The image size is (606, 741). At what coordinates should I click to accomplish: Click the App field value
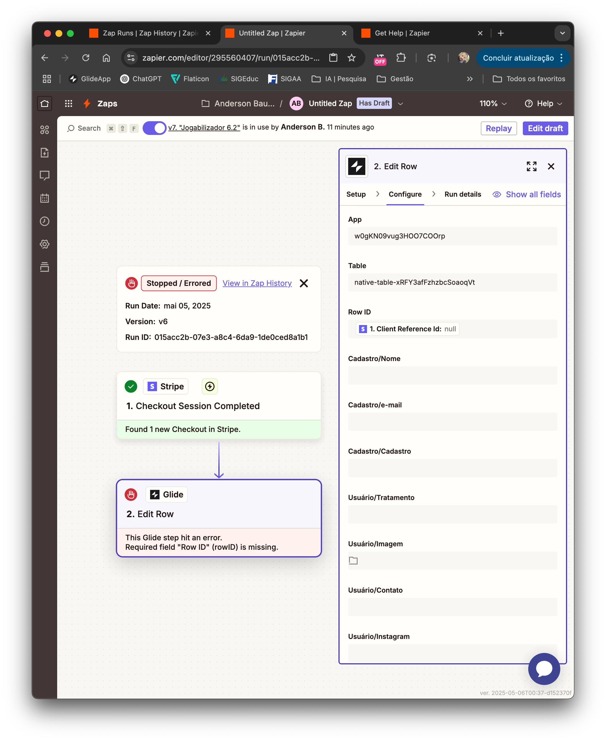coord(452,236)
